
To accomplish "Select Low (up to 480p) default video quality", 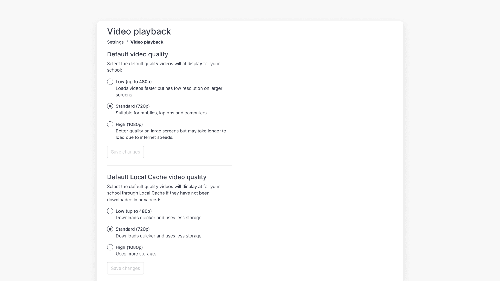I will (x=110, y=81).
